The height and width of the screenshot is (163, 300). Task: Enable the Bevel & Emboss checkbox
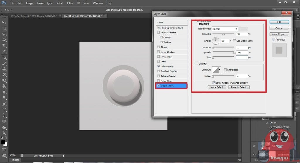coord(158,33)
